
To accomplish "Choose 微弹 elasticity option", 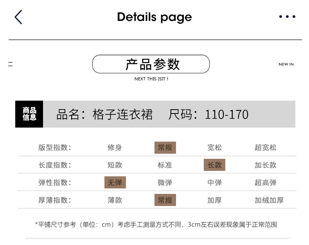I will tap(165, 183).
